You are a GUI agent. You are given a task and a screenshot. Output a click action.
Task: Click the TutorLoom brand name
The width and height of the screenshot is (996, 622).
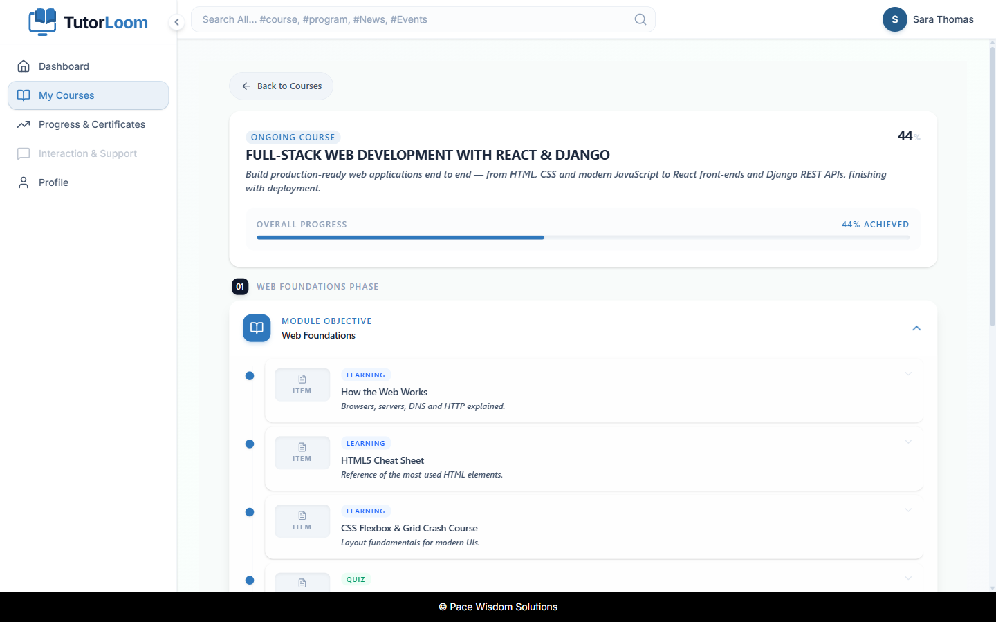pyautogui.click(x=106, y=22)
